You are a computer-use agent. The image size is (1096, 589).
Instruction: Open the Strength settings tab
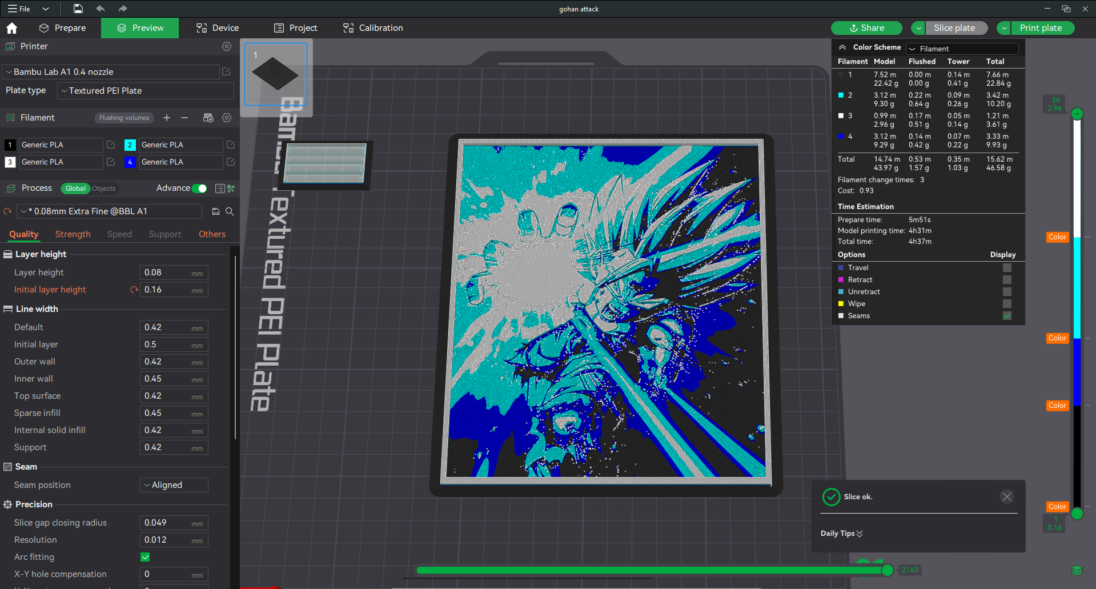click(73, 234)
